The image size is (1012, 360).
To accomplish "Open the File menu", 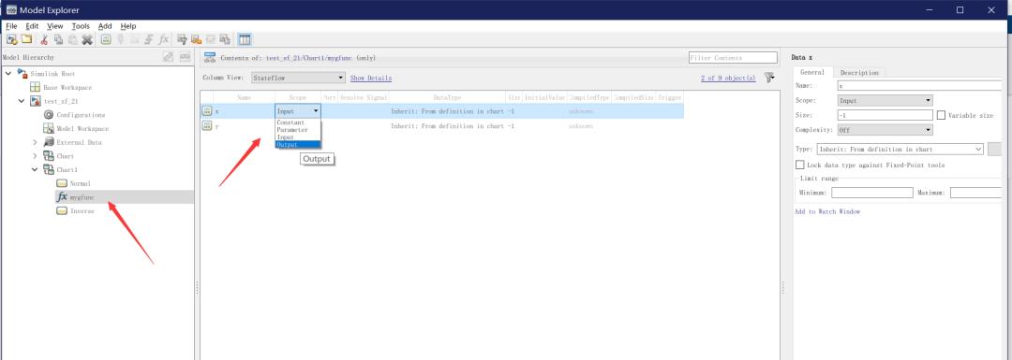I will (x=11, y=26).
